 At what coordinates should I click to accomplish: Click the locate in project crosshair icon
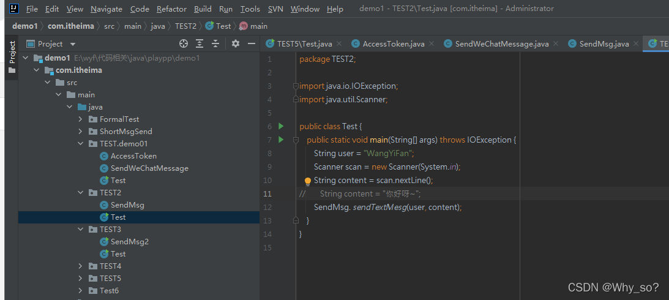coord(183,43)
